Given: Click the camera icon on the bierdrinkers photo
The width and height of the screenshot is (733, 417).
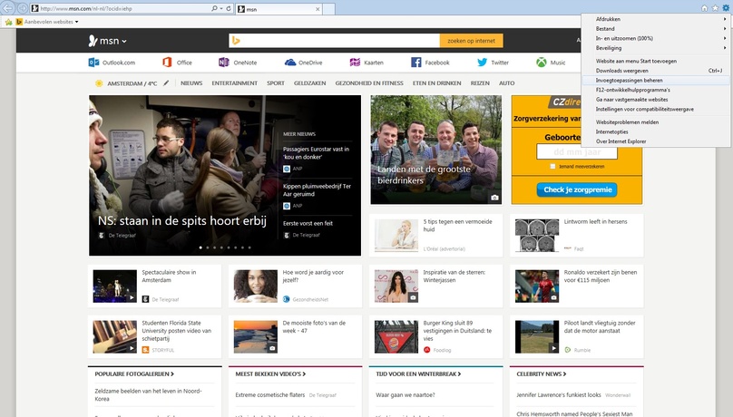Looking at the screenshot, I should (x=494, y=198).
